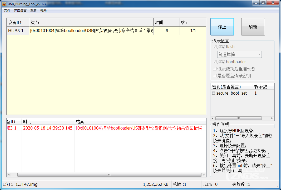This screenshot has width=281, height=190.
Task: Click the log list horizontal scrollbar thumb
Action: (x=109, y=174)
